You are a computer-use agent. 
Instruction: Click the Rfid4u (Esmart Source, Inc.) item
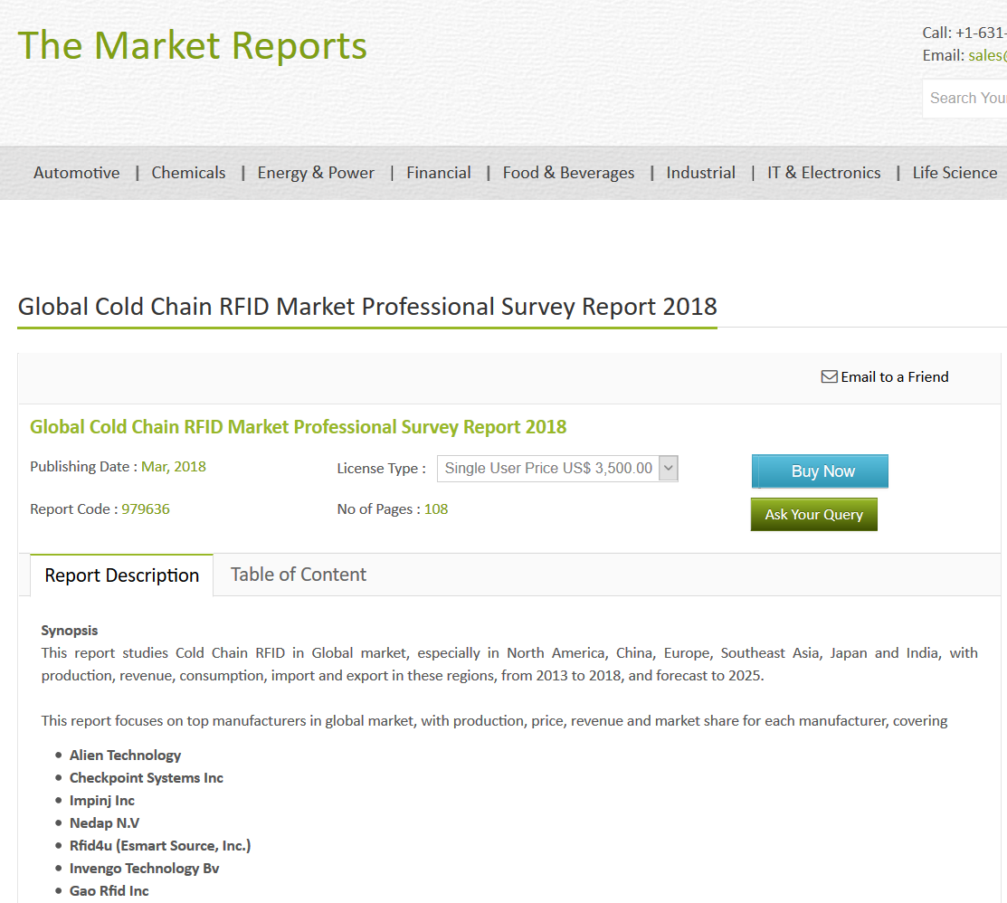tap(160, 846)
